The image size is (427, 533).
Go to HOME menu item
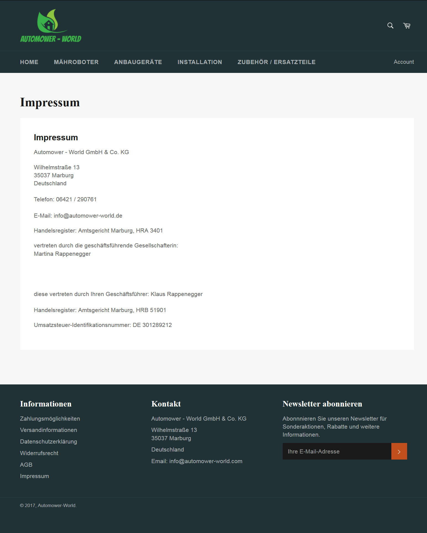point(29,62)
